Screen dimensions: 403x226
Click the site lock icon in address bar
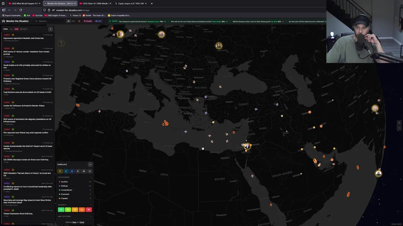coord(49,10)
